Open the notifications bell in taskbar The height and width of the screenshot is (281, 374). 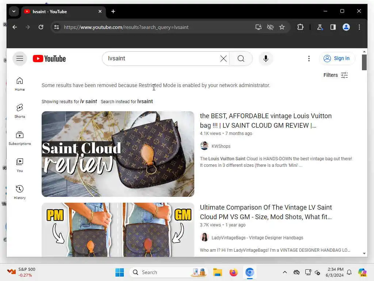pyautogui.click(x=349, y=272)
